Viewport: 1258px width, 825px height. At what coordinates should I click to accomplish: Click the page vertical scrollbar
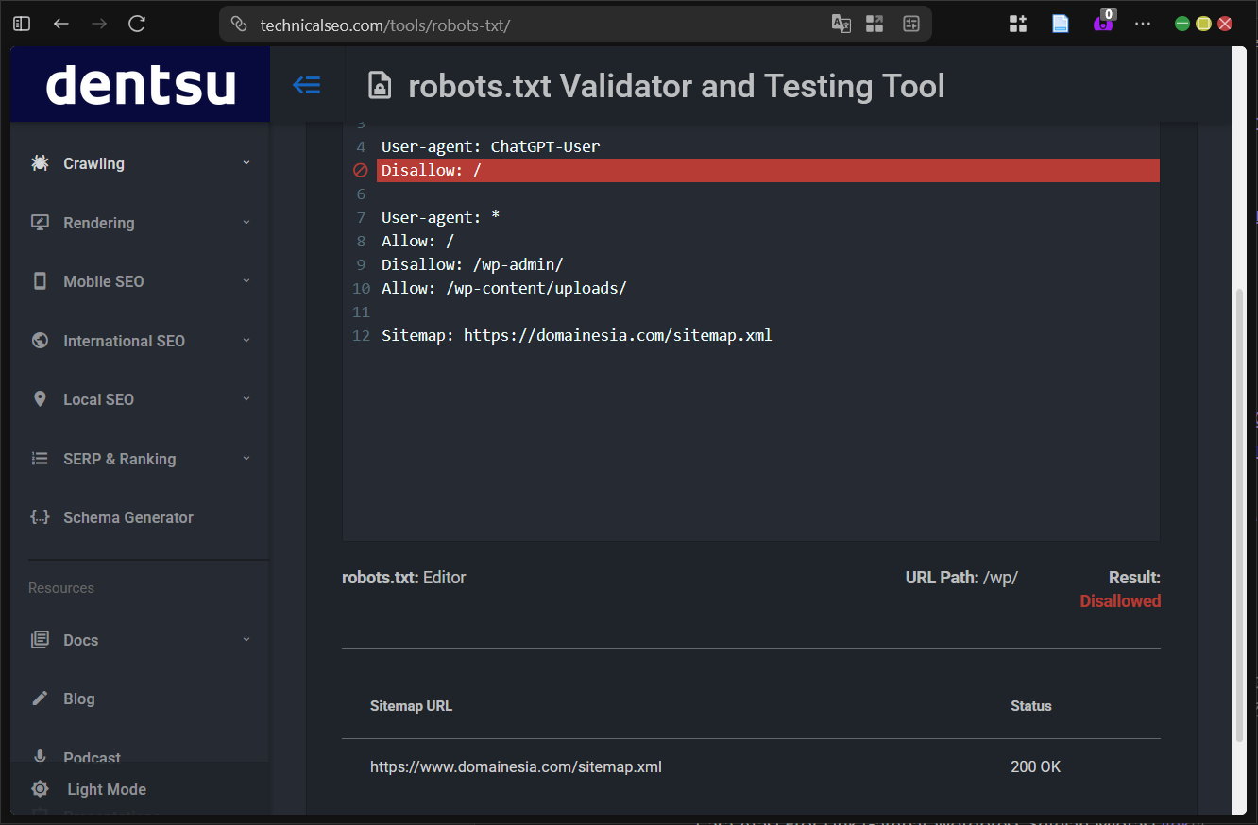(x=1239, y=510)
